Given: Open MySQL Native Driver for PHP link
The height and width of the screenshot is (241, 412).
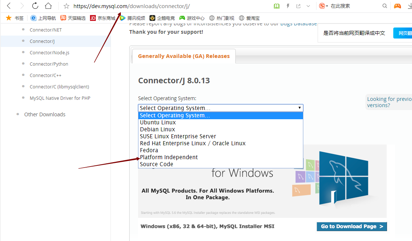Looking at the screenshot, I should tap(60, 98).
